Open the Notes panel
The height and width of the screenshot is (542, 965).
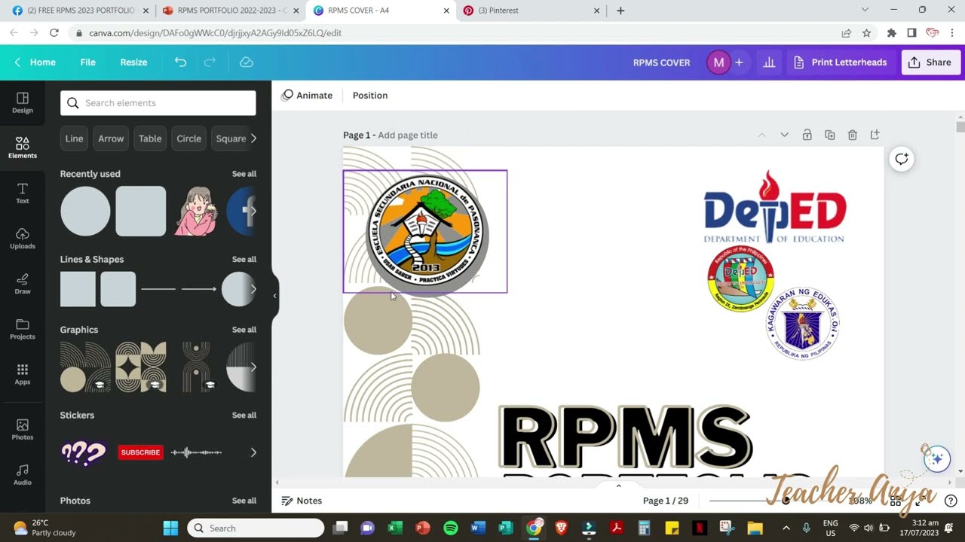[302, 501]
